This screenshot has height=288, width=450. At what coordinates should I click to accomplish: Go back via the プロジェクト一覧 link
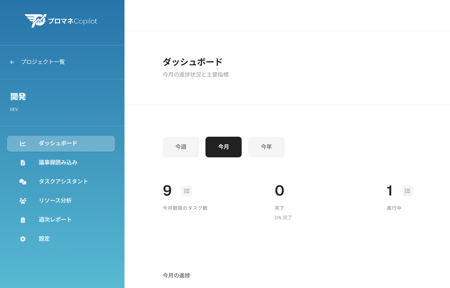pos(43,62)
